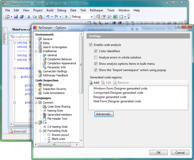This screenshot has width=194, height=160.
Task: Open the New Project dropdown arrow
Action: pos(11,17)
